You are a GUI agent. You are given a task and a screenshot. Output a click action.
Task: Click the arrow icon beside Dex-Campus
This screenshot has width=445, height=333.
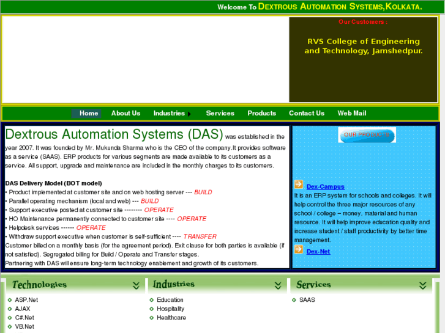click(299, 184)
